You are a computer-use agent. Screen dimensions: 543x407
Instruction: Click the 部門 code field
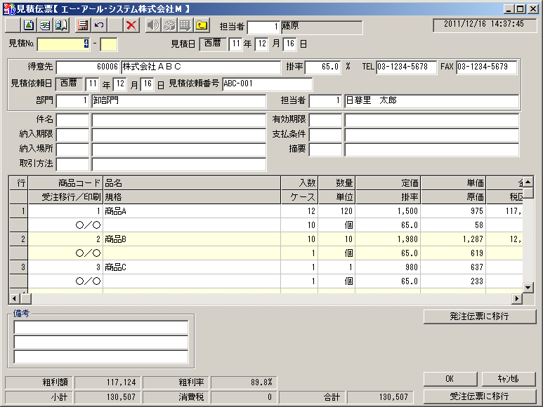73,101
